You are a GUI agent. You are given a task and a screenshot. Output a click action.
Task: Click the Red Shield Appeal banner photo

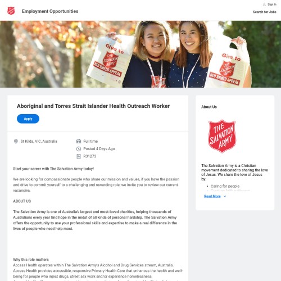coord(140,54)
